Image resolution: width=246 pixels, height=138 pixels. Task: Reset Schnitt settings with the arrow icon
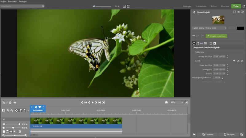pos(234,61)
